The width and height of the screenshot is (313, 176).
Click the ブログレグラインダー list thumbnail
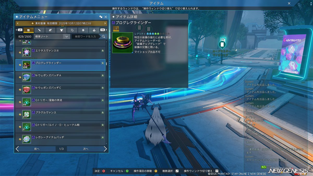[27, 65]
